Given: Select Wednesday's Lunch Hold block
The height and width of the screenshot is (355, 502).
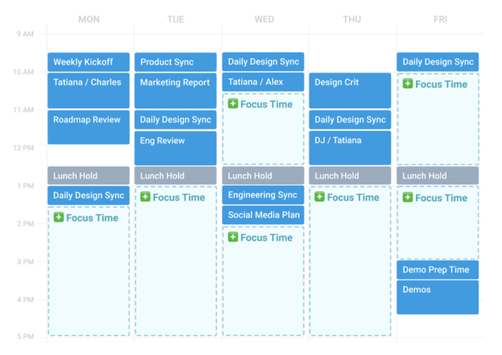Looking at the screenshot, I should (x=263, y=176).
